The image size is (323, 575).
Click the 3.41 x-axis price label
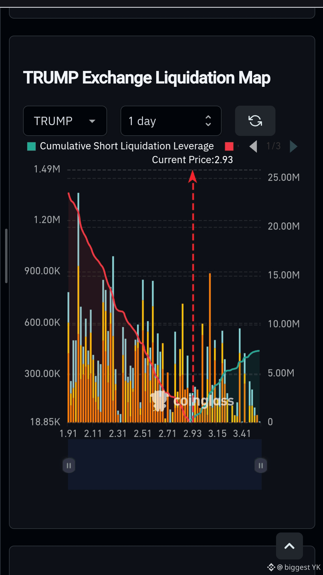(x=242, y=433)
